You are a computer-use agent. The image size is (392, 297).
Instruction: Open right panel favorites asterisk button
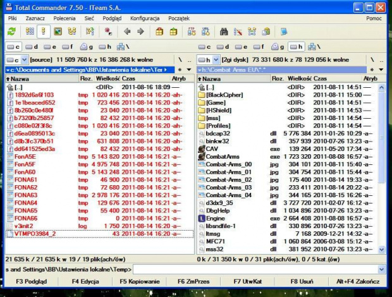point(372,70)
